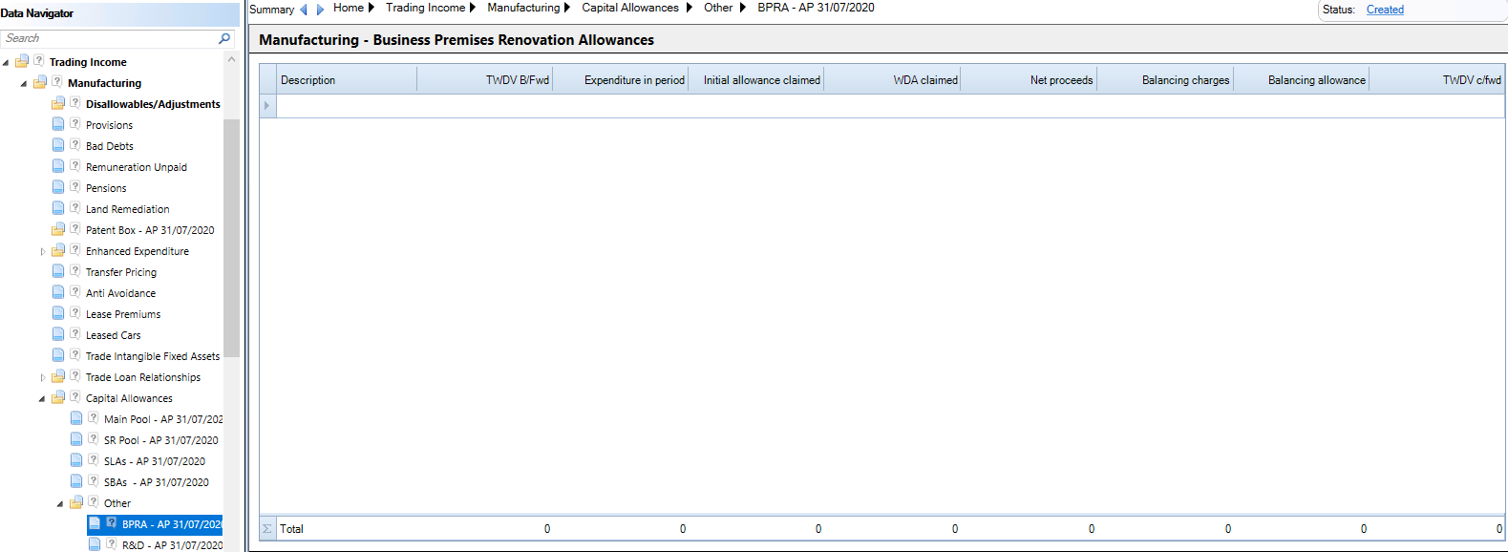Open dropdown arrow after Home breadcrumb
This screenshot has width=1508, height=552.
coord(372,8)
